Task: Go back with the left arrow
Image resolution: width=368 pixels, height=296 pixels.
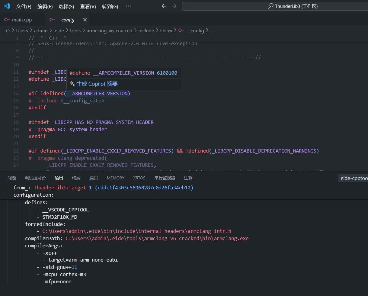Action: (x=164, y=6)
